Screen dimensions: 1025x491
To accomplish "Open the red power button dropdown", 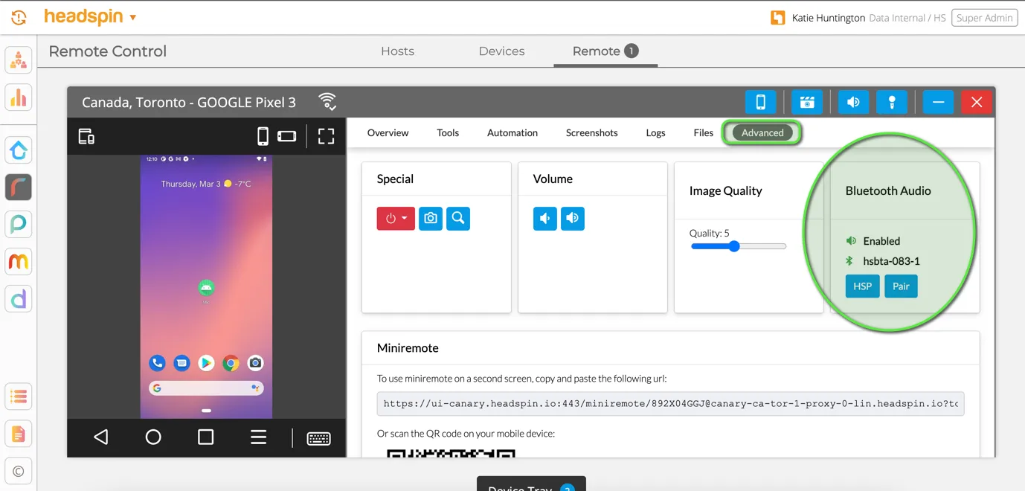I will point(396,218).
